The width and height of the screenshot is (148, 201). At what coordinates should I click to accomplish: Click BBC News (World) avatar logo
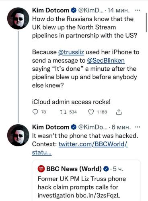[41, 169]
